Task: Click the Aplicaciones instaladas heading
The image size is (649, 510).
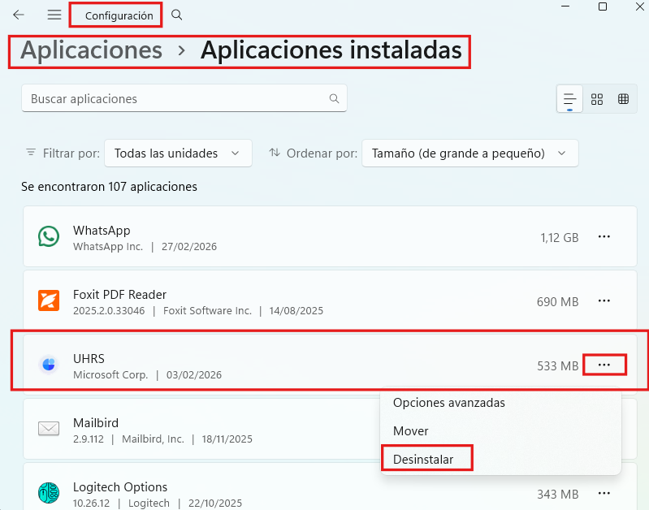Action: 331,50
